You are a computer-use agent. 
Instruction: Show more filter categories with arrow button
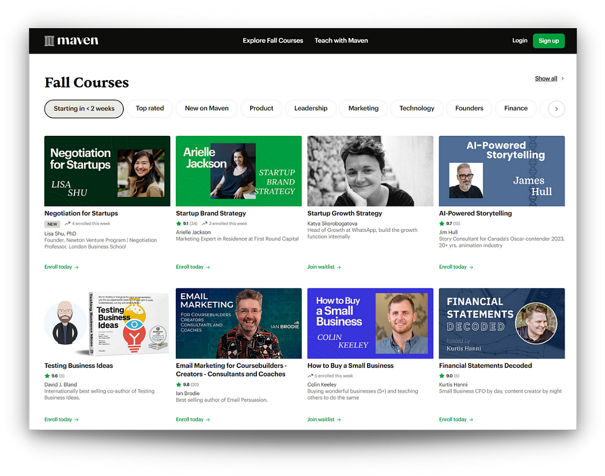click(557, 109)
